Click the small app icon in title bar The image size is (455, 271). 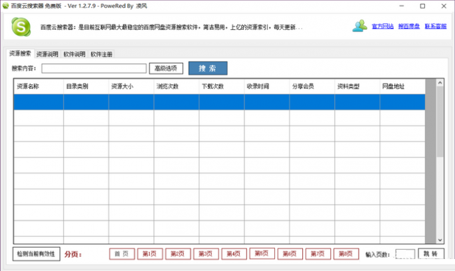[6, 5]
